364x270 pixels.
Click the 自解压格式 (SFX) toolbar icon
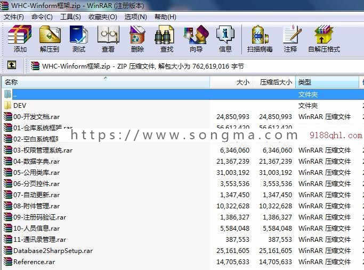323,35
